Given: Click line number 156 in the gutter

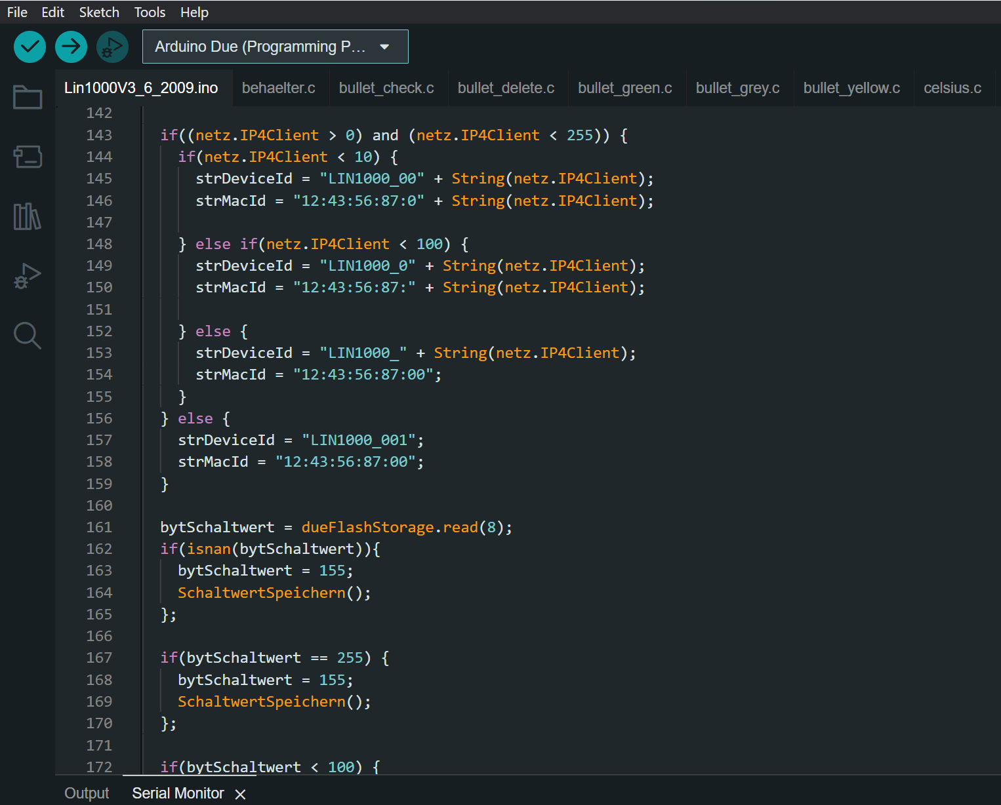Looking at the screenshot, I should pos(99,418).
